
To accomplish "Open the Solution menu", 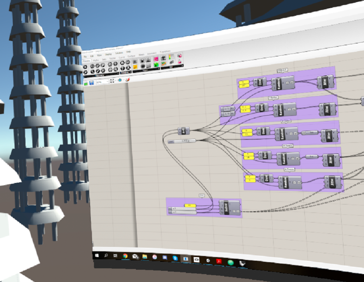I will click(119, 53).
